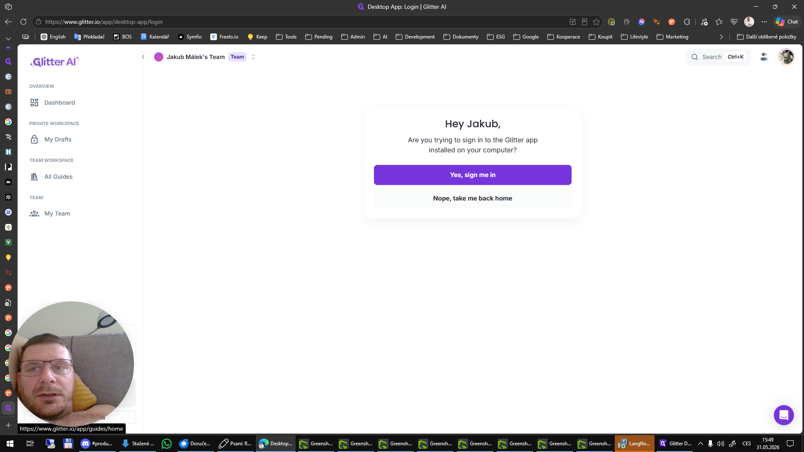Open the browser favorites list icon
The image size is (804, 452).
[x=719, y=22]
